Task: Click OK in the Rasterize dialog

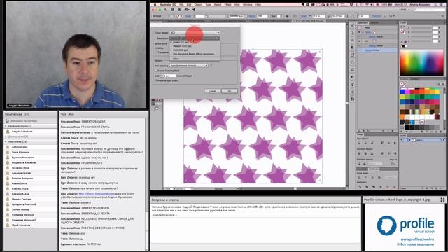Action: pyautogui.click(x=230, y=91)
